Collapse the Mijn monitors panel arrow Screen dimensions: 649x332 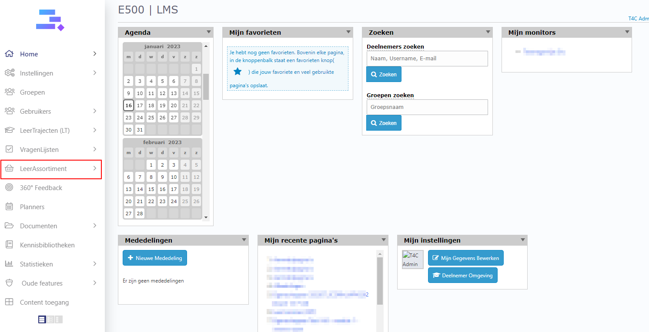coord(627,32)
